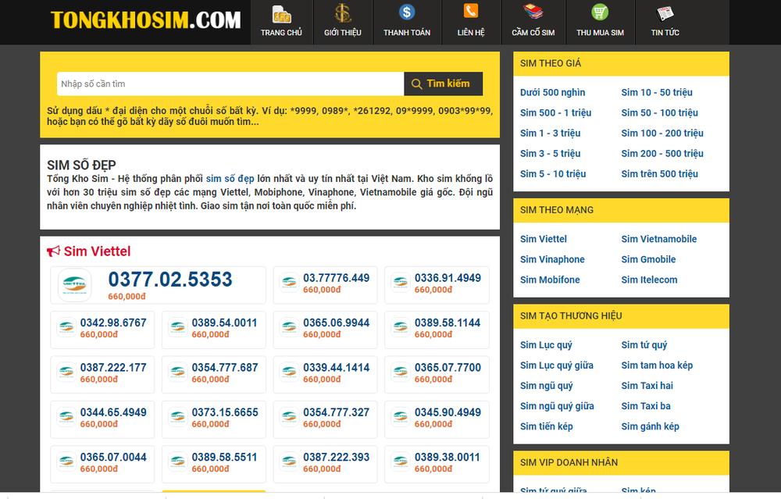
Task: Click the gold dollar icon above Giới Thiệu
Action: [343, 13]
